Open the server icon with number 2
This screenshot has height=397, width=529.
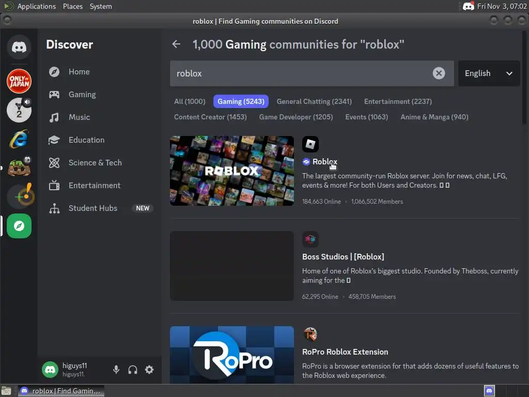pos(19,110)
